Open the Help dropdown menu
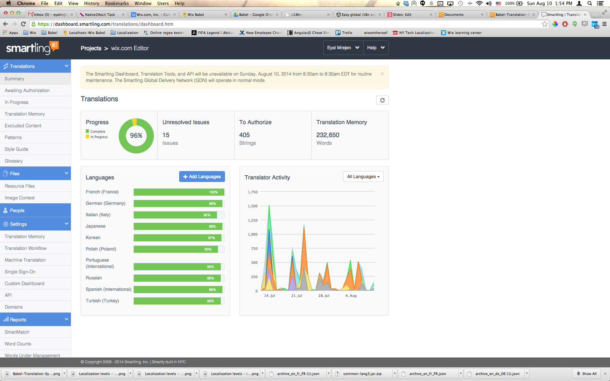 coord(376,48)
